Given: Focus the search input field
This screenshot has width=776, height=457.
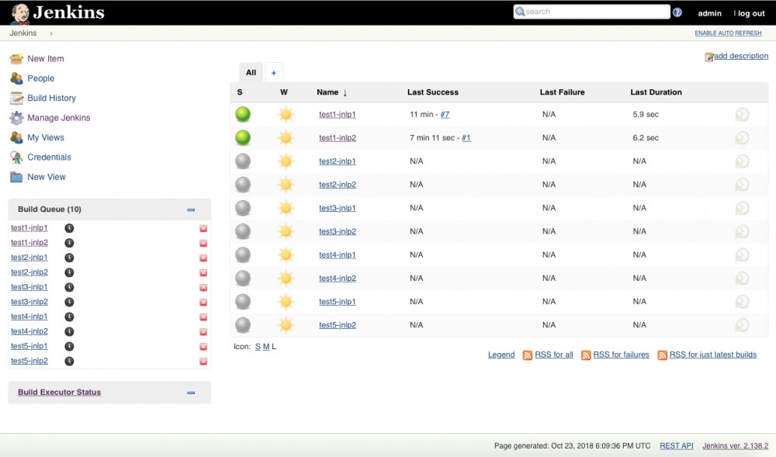Looking at the screenshot, I should [x=592, y=12].
